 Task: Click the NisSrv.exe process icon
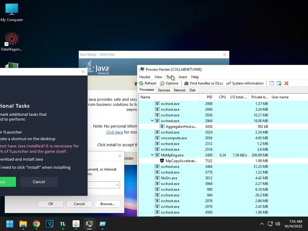pos(157,178)
